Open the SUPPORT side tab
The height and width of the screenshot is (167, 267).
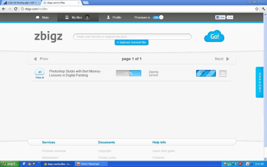point(260,82)
